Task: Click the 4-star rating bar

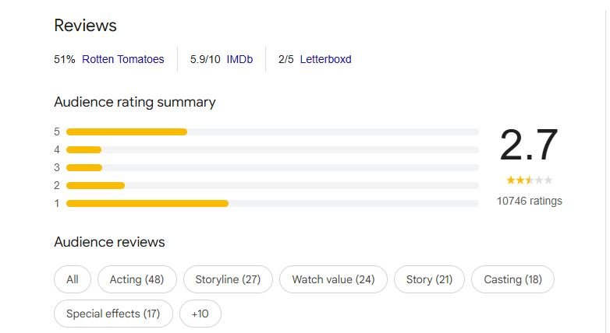Action: (272, 150)
